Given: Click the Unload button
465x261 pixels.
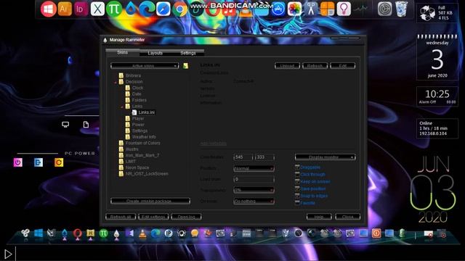Looking at the screenshot, I should (287, 66).
